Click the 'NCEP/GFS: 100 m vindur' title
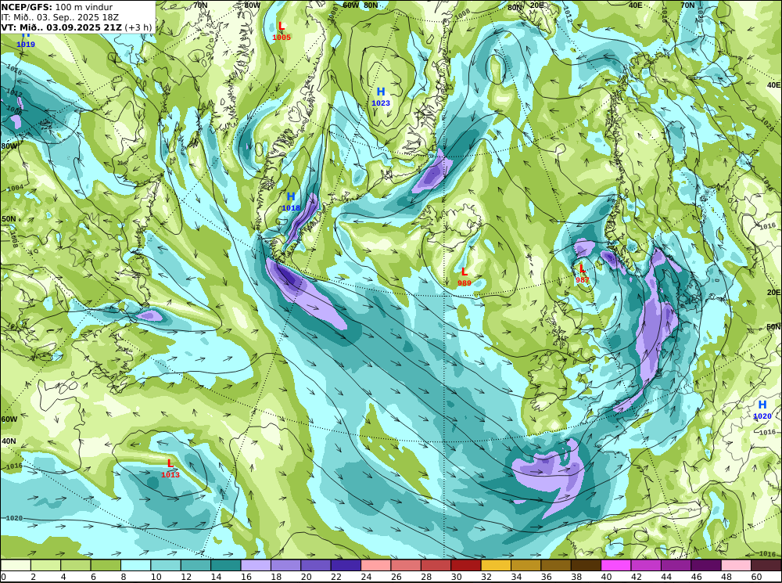This screenshot has width=782, height=583. coord(57,7)
